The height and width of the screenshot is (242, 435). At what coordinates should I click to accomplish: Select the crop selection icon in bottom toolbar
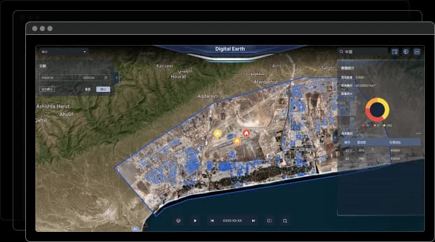285,220
